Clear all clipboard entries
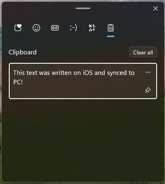The width and height of the screenshot is (165, 184). [x=143, y=52]
